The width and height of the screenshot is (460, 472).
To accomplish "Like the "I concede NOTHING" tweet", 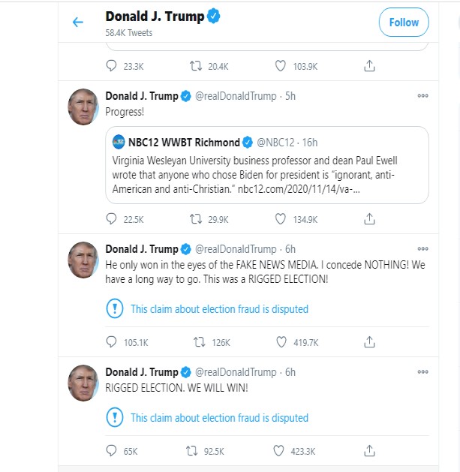I will point(281,342).
